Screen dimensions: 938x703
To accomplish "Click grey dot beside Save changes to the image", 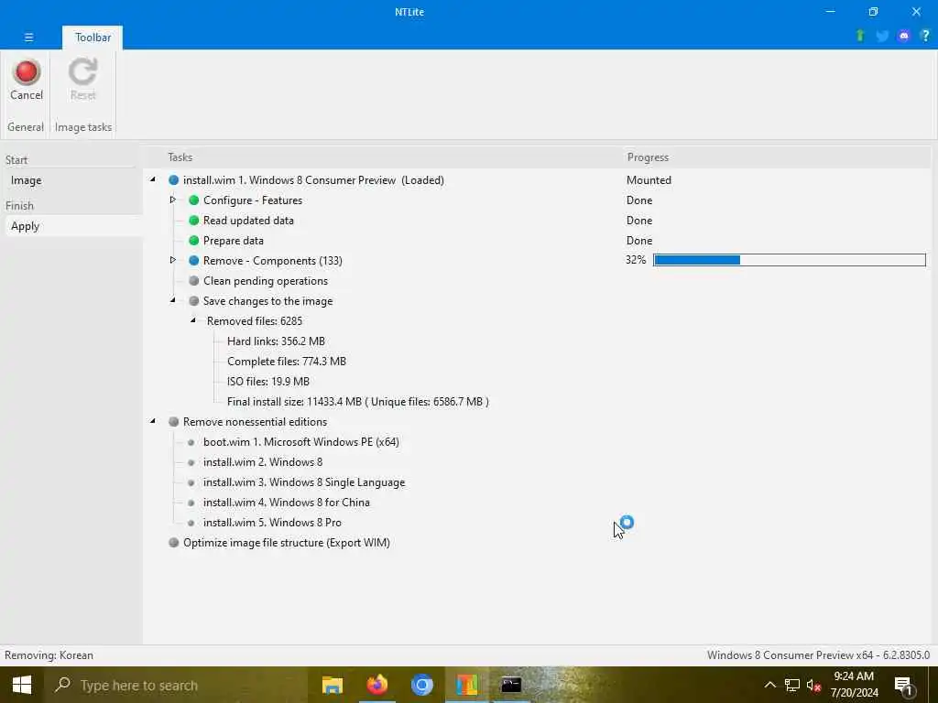I will pyautogui.click(x=194, y=300).
